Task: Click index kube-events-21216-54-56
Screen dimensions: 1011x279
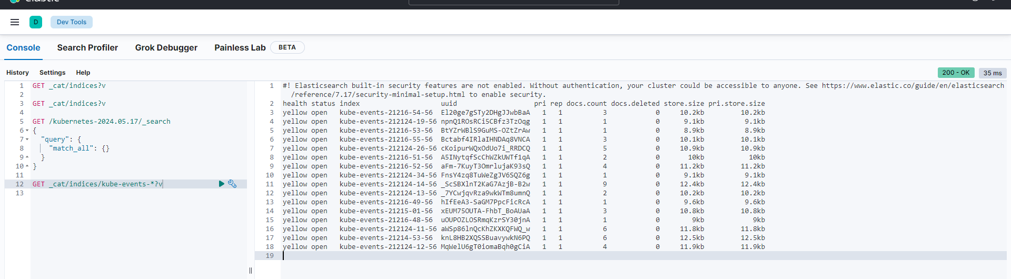Action: pos(386,112)
